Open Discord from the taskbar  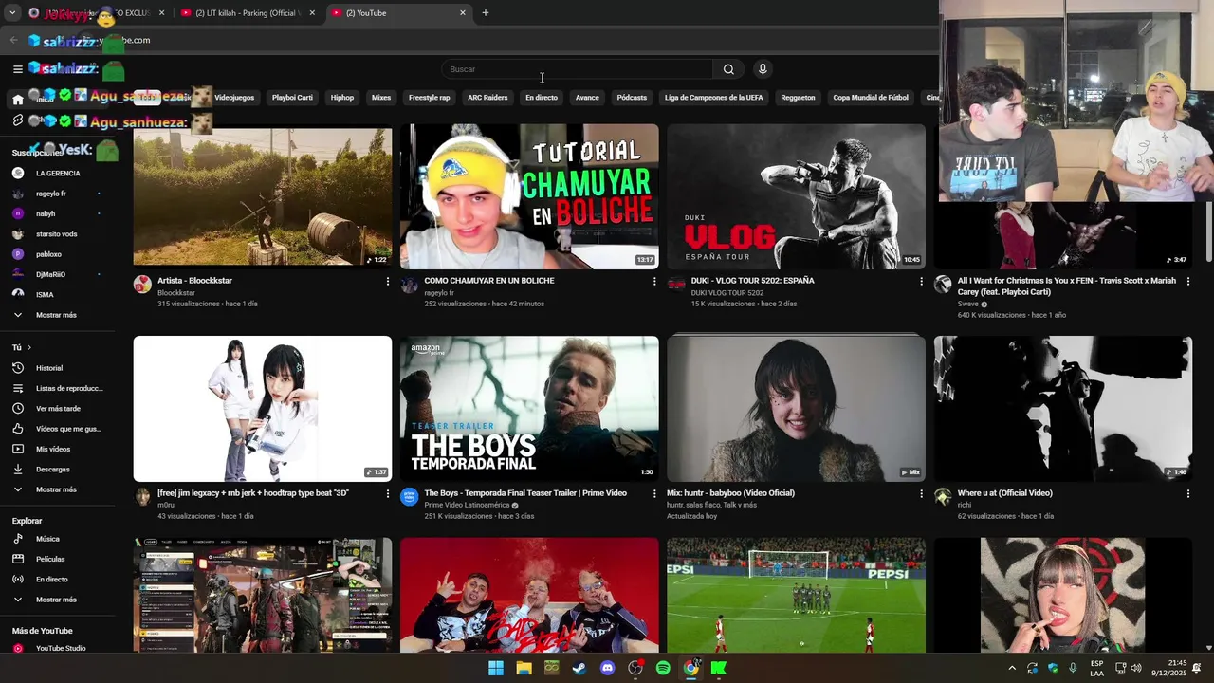(607, 668)
